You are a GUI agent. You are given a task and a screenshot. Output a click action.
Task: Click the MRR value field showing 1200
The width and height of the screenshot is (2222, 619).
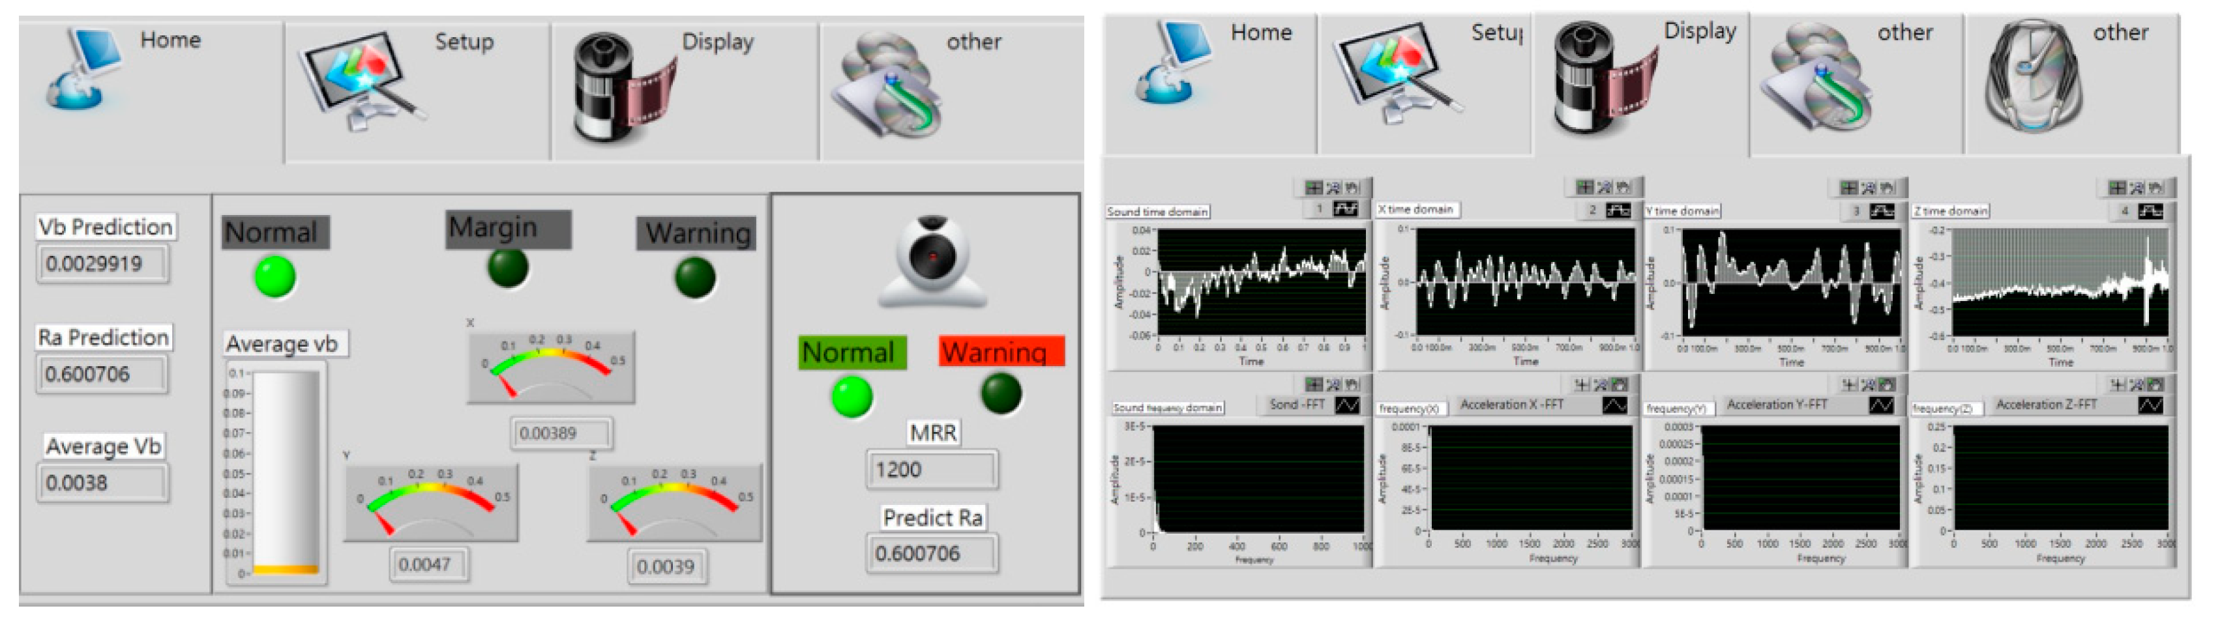932,470
